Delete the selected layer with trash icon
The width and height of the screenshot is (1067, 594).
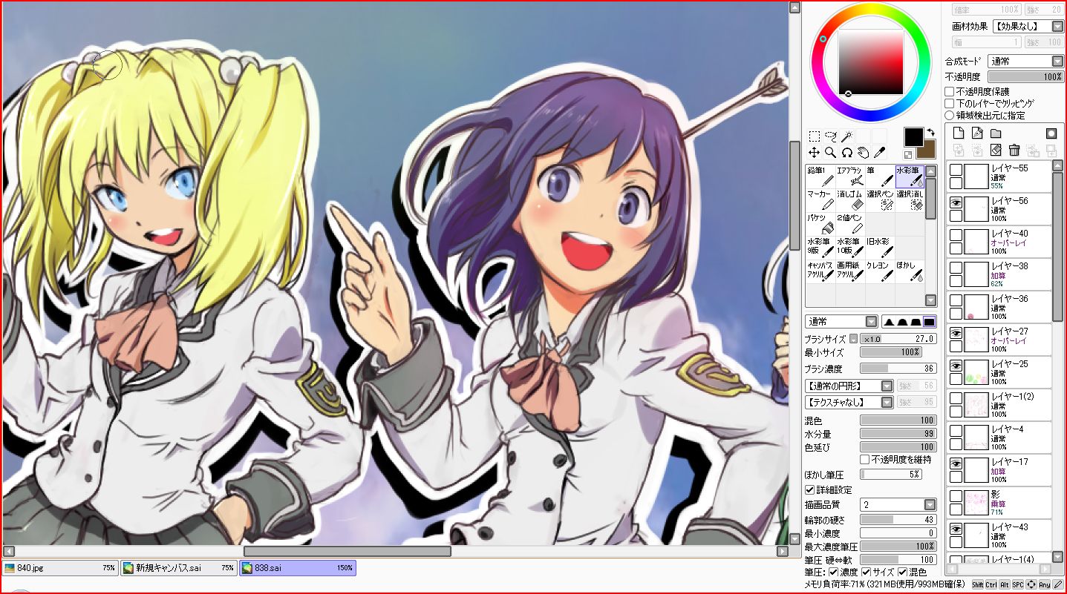tap(1014, 150)
